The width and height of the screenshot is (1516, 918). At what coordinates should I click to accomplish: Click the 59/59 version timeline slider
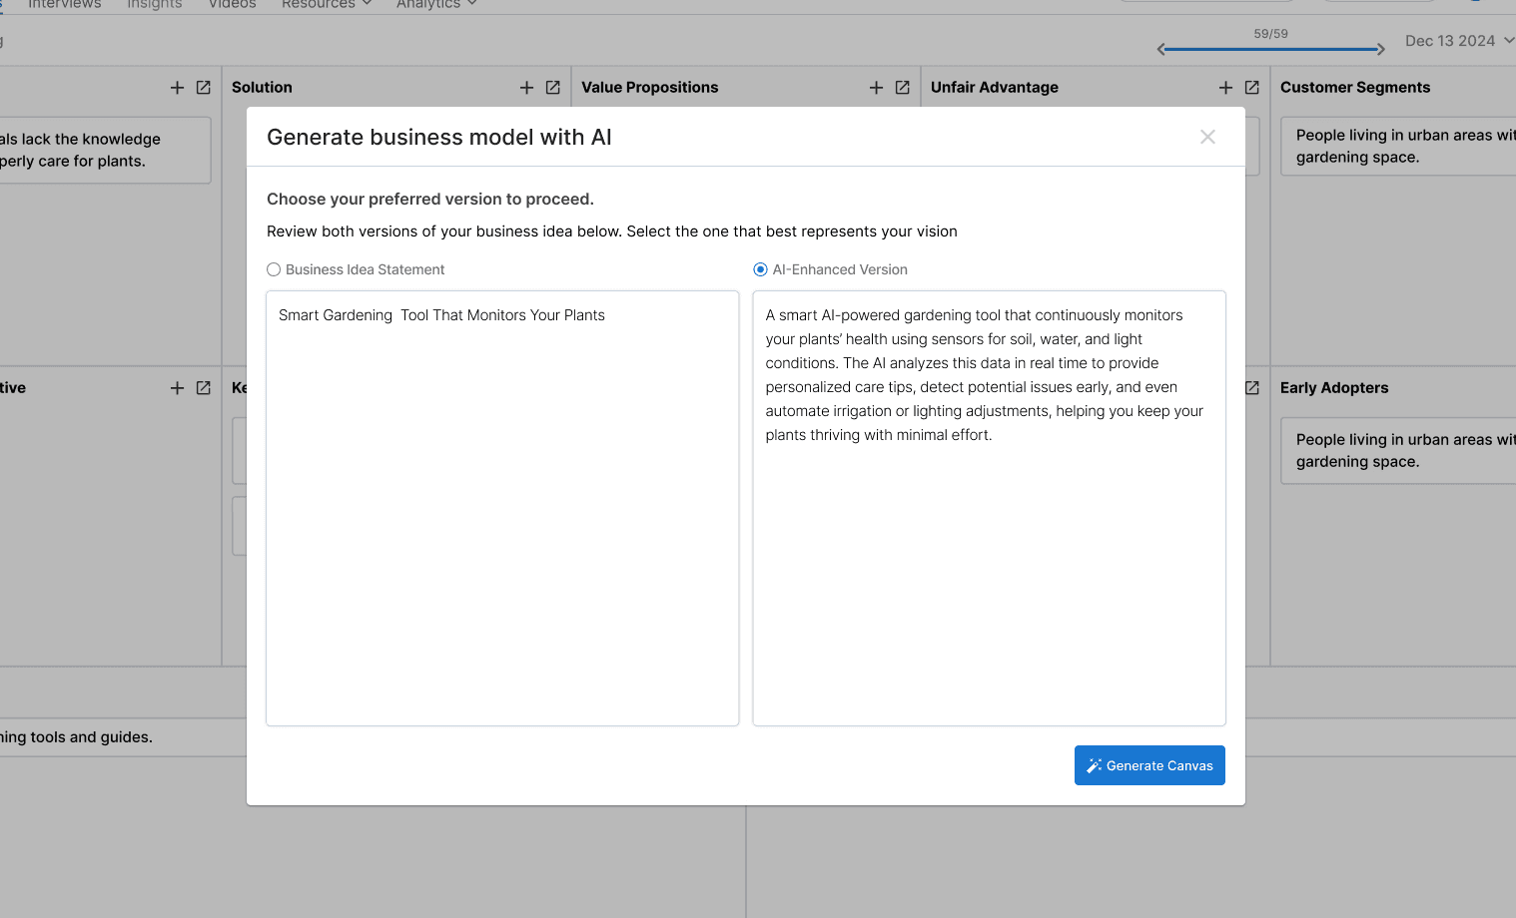tap(1270, 49)
